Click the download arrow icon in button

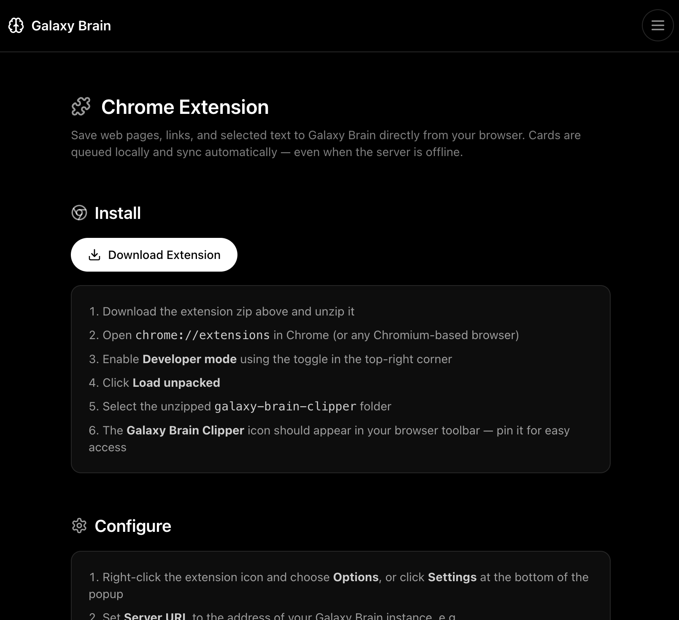(94, 255)
